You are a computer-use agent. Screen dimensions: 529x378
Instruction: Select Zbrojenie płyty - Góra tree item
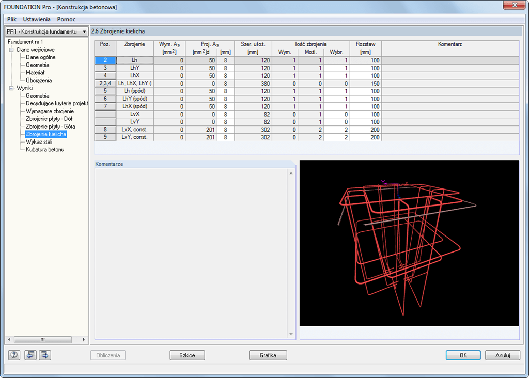point(51,127)
